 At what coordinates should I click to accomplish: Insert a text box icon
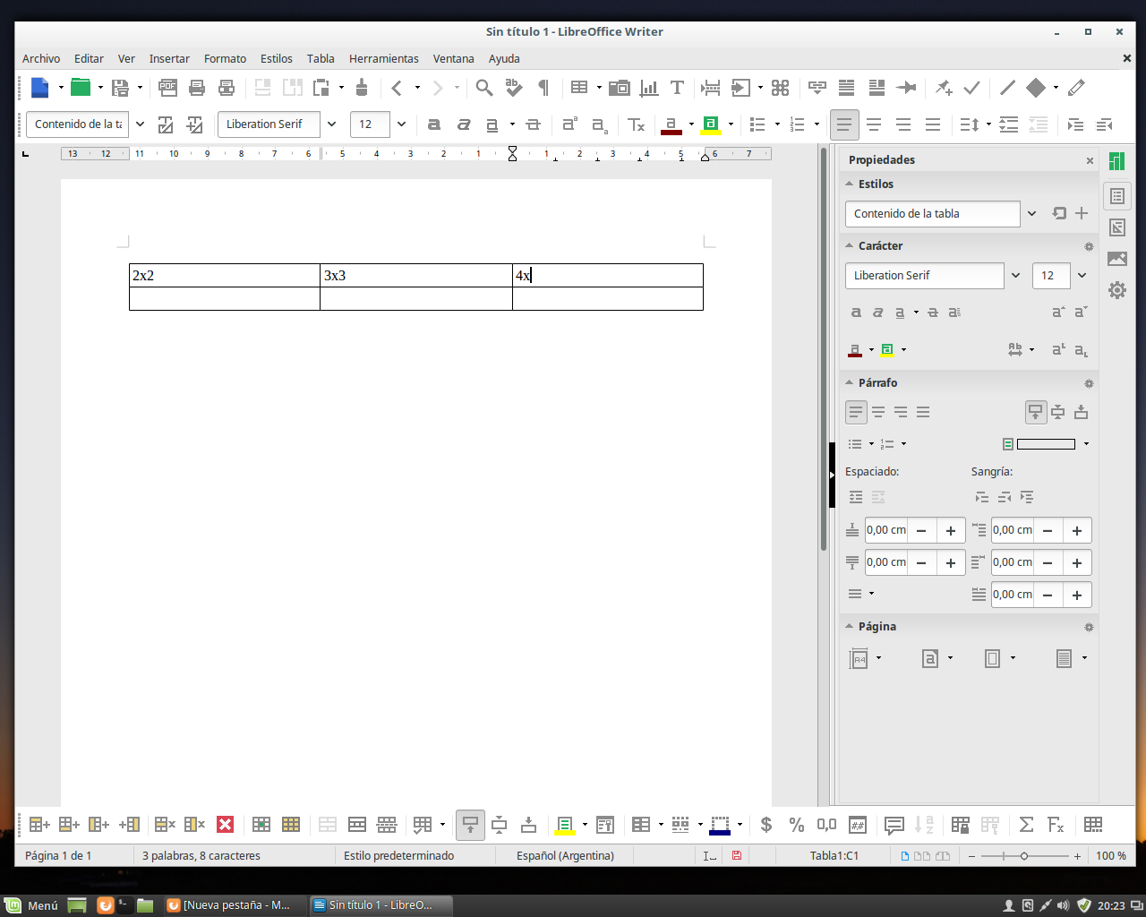point(677,88)
